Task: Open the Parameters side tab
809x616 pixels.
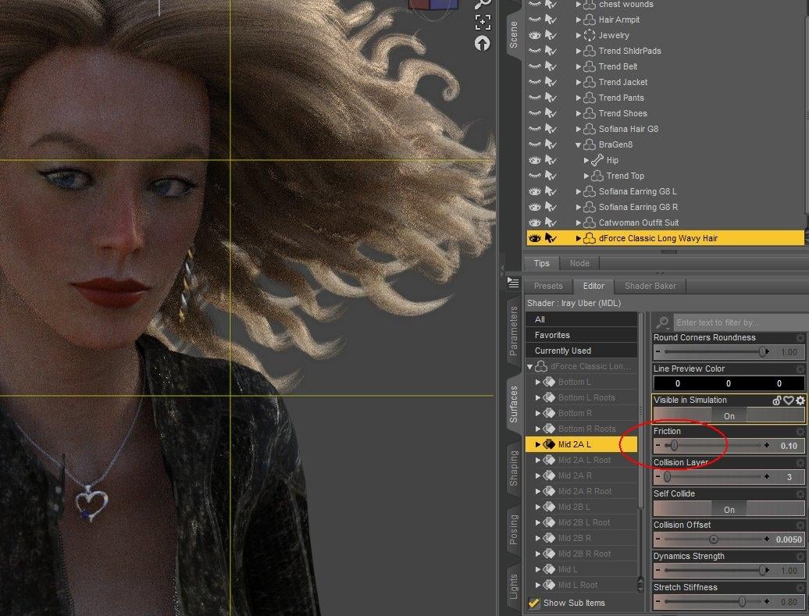Action: [x=513, y=331]
